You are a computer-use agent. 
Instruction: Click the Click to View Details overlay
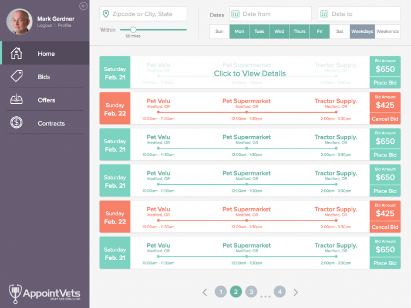pos(250,72)
